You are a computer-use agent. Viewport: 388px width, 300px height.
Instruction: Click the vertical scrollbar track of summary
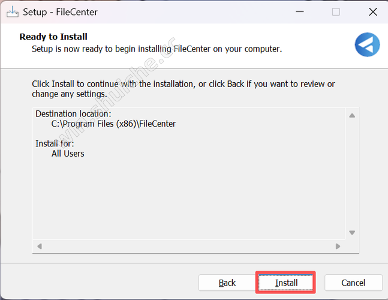pyautogui.click(x=352, y=174)
